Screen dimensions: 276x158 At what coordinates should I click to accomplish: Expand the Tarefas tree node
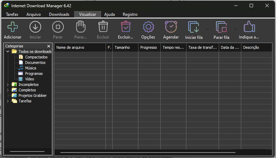click(x=8, y=101)
